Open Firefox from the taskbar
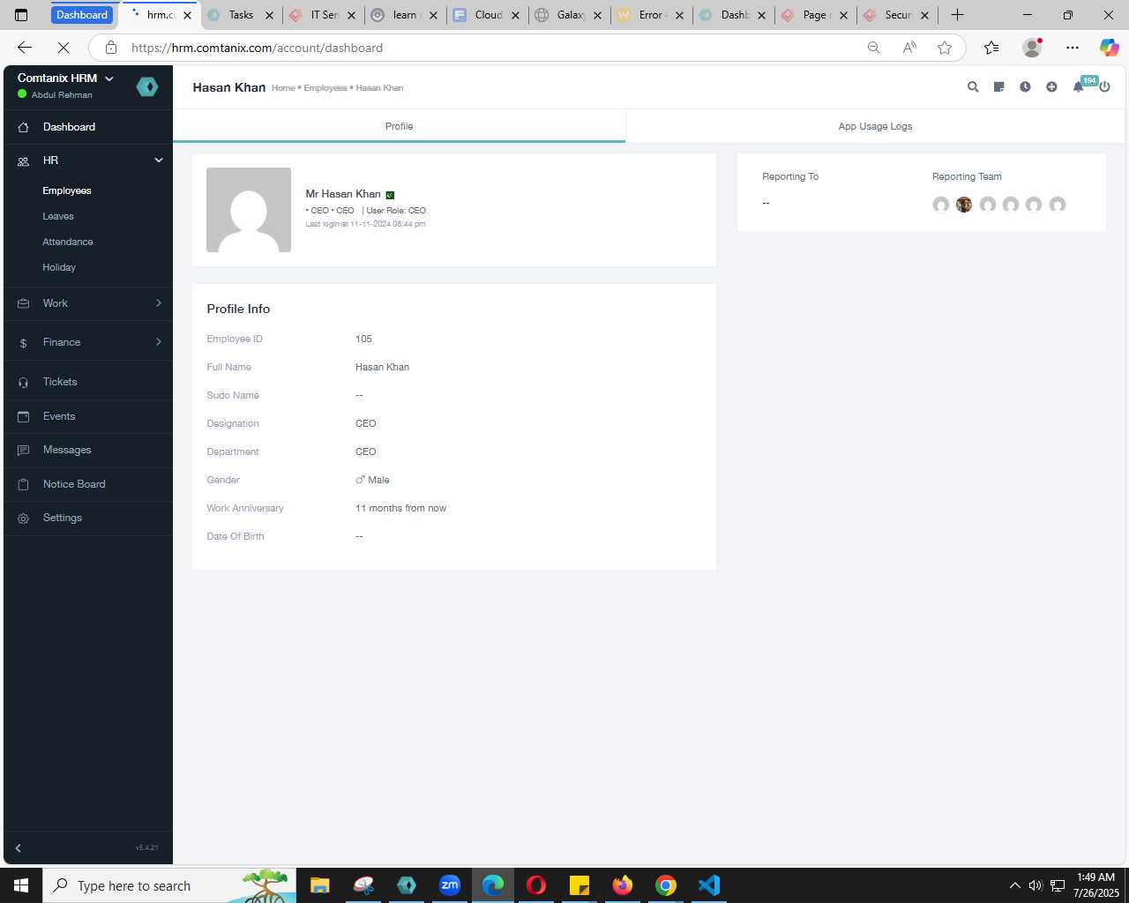 coord(623,885)
